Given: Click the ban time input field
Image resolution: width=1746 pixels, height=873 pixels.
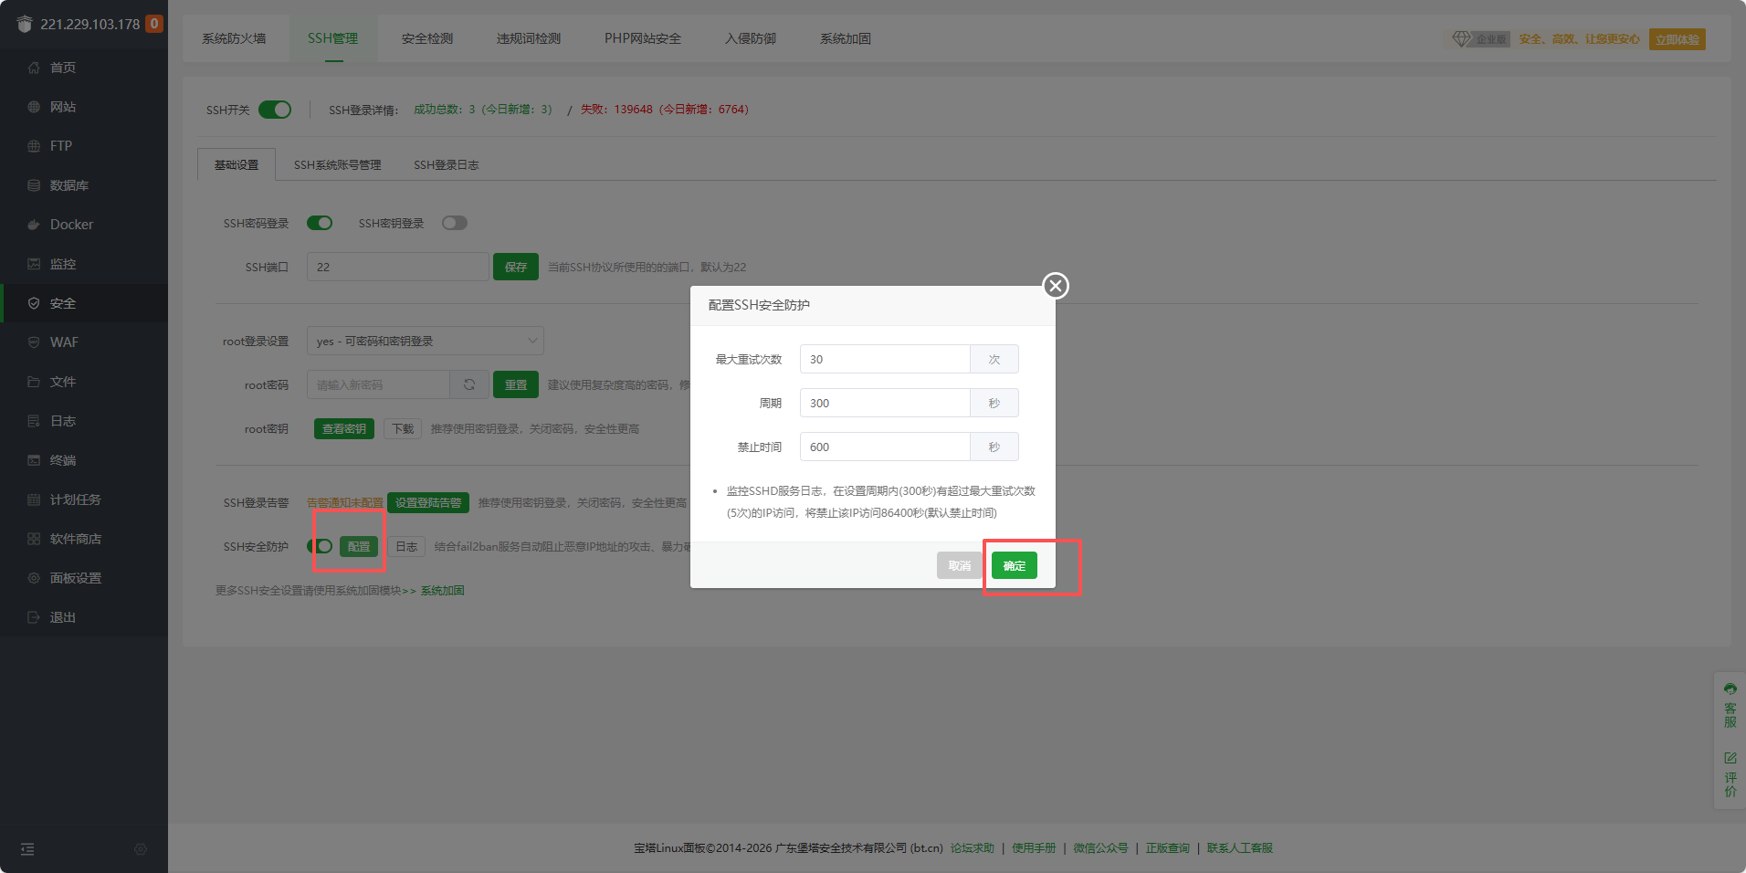Looking at the screenshot, I should pyautogui.click(x=884, y=447).
